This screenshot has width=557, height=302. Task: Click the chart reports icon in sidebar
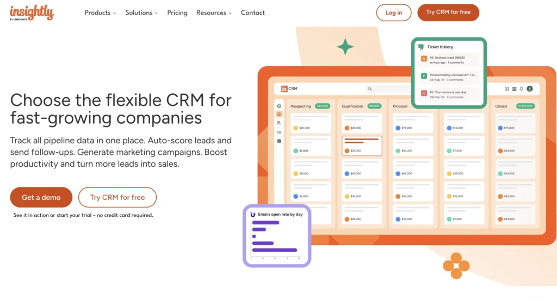pyautogui.click(x=279, y=123)
